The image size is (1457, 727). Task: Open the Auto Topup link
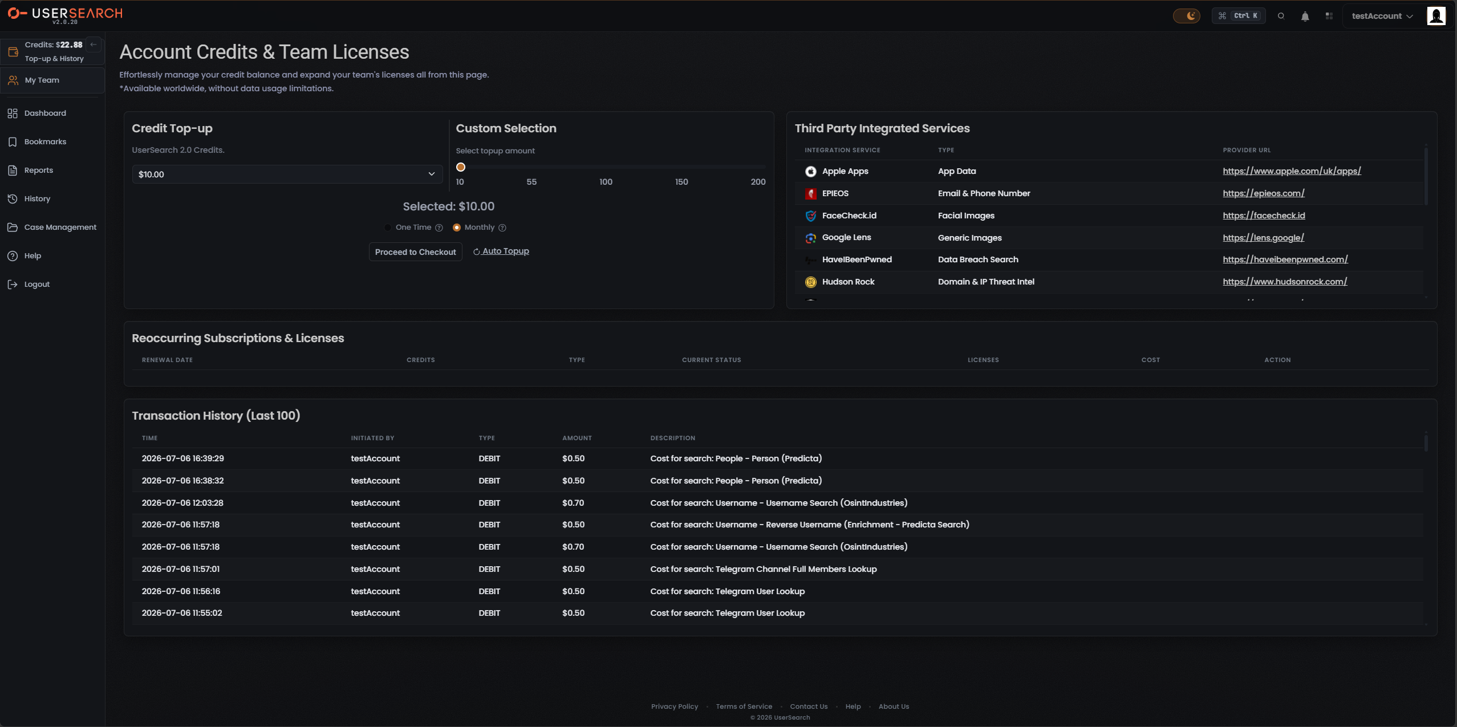501,251
